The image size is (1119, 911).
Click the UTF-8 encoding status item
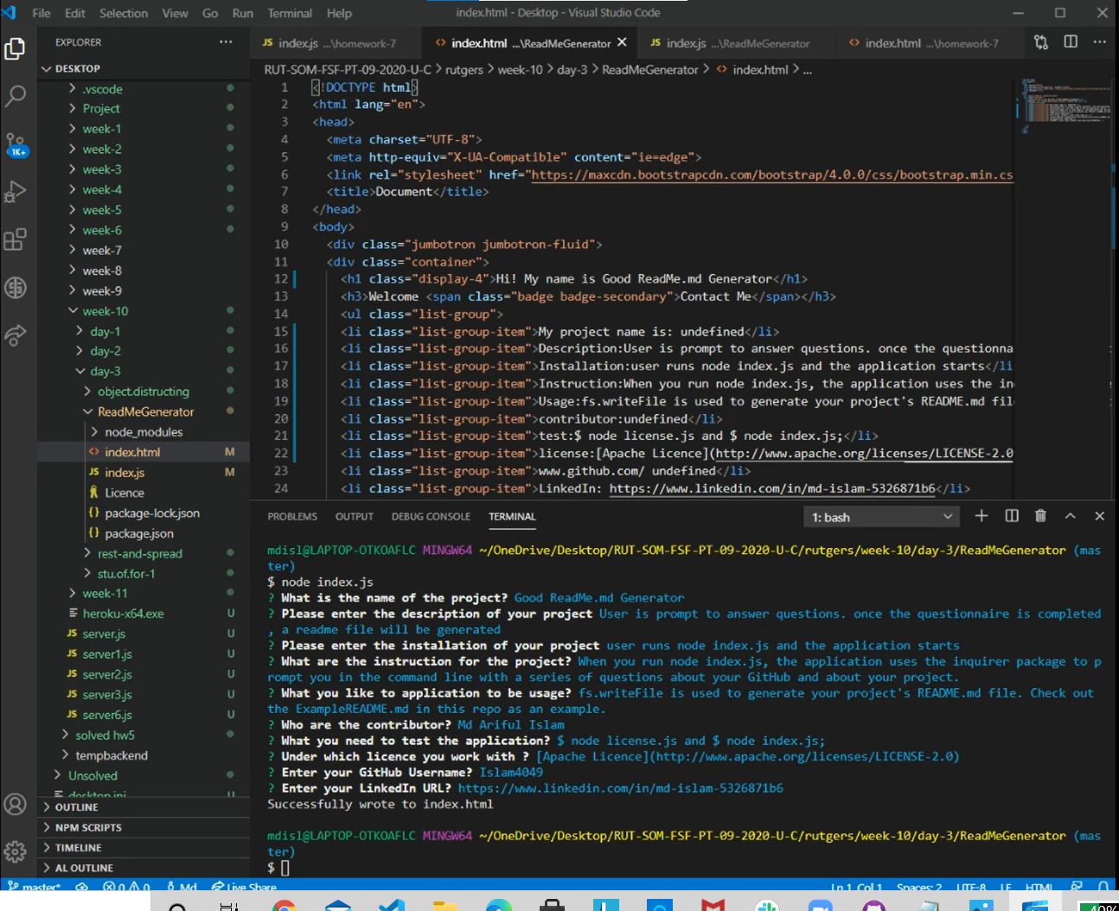pyautogui.click(x=971, y=886)
